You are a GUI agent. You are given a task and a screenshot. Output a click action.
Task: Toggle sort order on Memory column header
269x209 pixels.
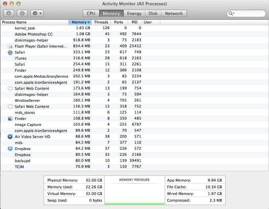[x=80, y=22]
